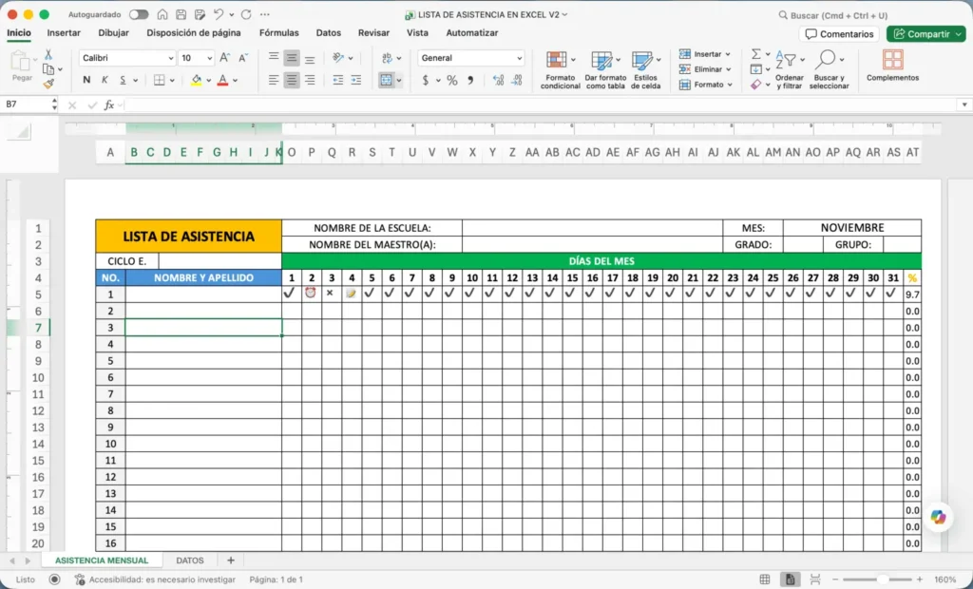The image size is (973, 589).
Task: Toggle bold with the N button
Action: point(86,80)
